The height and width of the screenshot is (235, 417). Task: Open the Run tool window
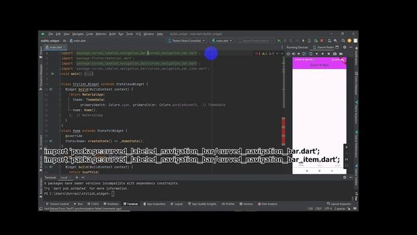78,204
